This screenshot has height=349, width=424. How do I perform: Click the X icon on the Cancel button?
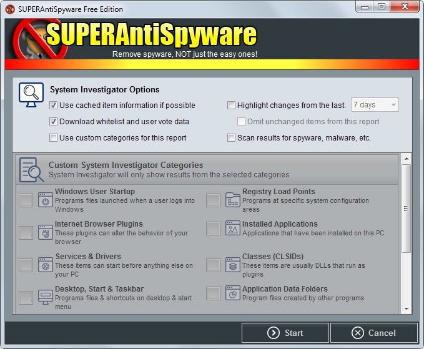tap(357, 333)
